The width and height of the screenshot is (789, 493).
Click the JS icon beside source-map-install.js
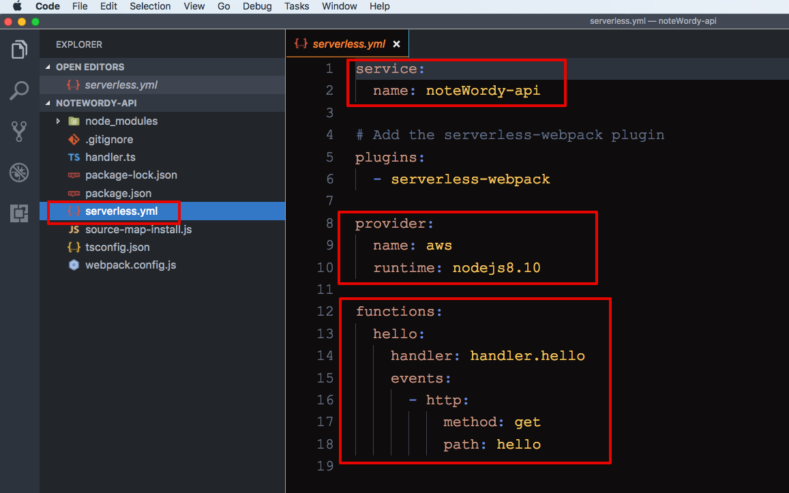pyautogui.click(x=74, y=229)
